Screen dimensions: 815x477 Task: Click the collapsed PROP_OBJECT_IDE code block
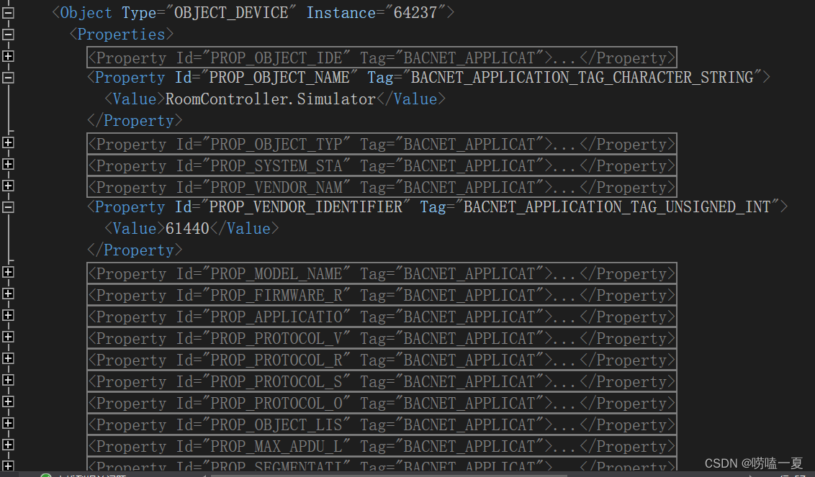[x=382, y=57]
